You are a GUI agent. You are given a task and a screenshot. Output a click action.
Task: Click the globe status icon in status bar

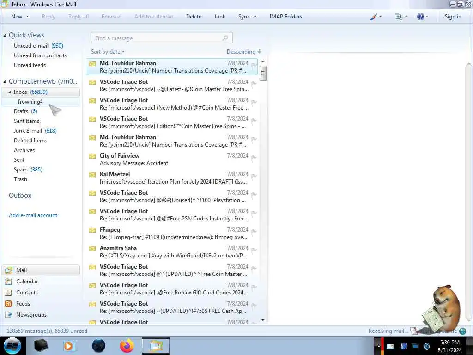[462, 331]
